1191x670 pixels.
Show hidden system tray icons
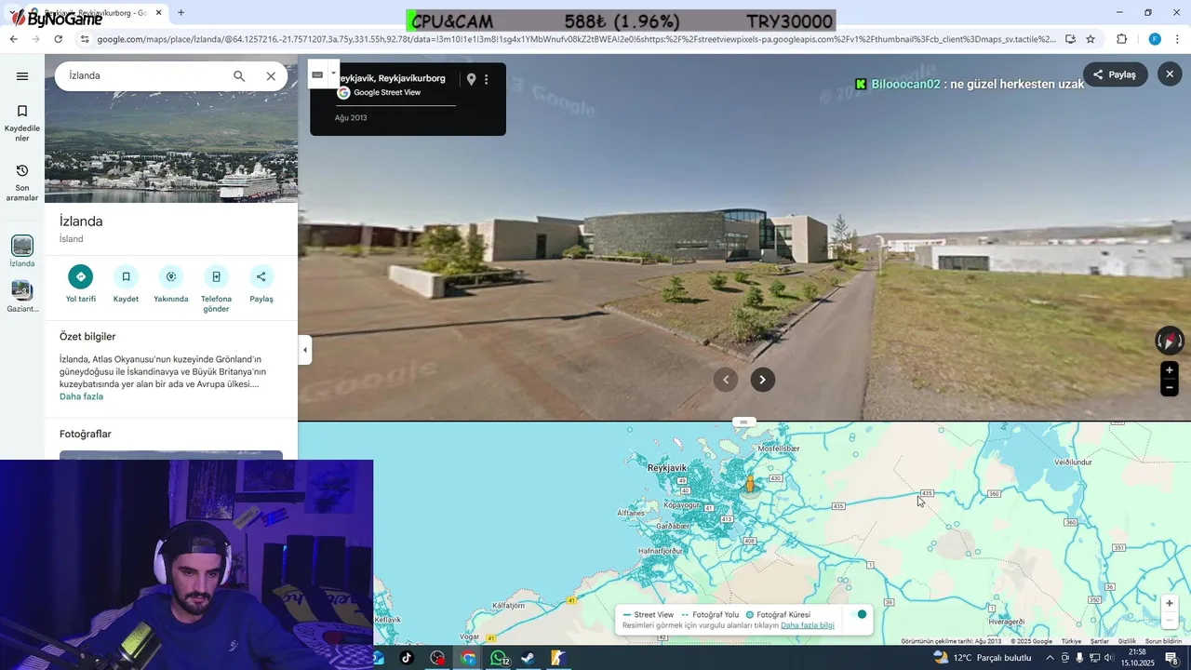[1050, 658]
